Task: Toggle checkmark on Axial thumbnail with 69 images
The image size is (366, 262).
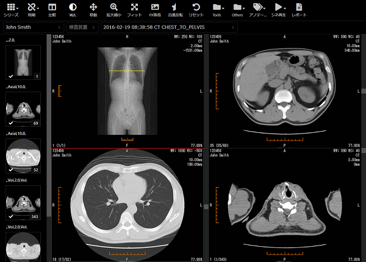Action: (11, 123)
